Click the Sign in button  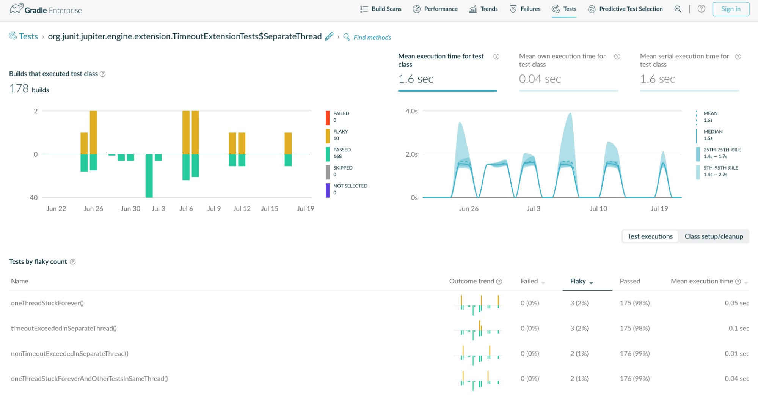pos(730,9)
